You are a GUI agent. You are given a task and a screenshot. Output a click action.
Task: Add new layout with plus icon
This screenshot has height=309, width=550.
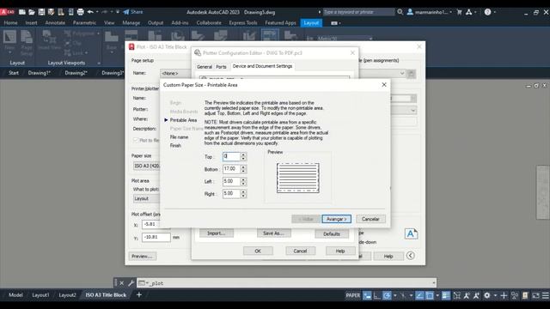click(139, 295)
